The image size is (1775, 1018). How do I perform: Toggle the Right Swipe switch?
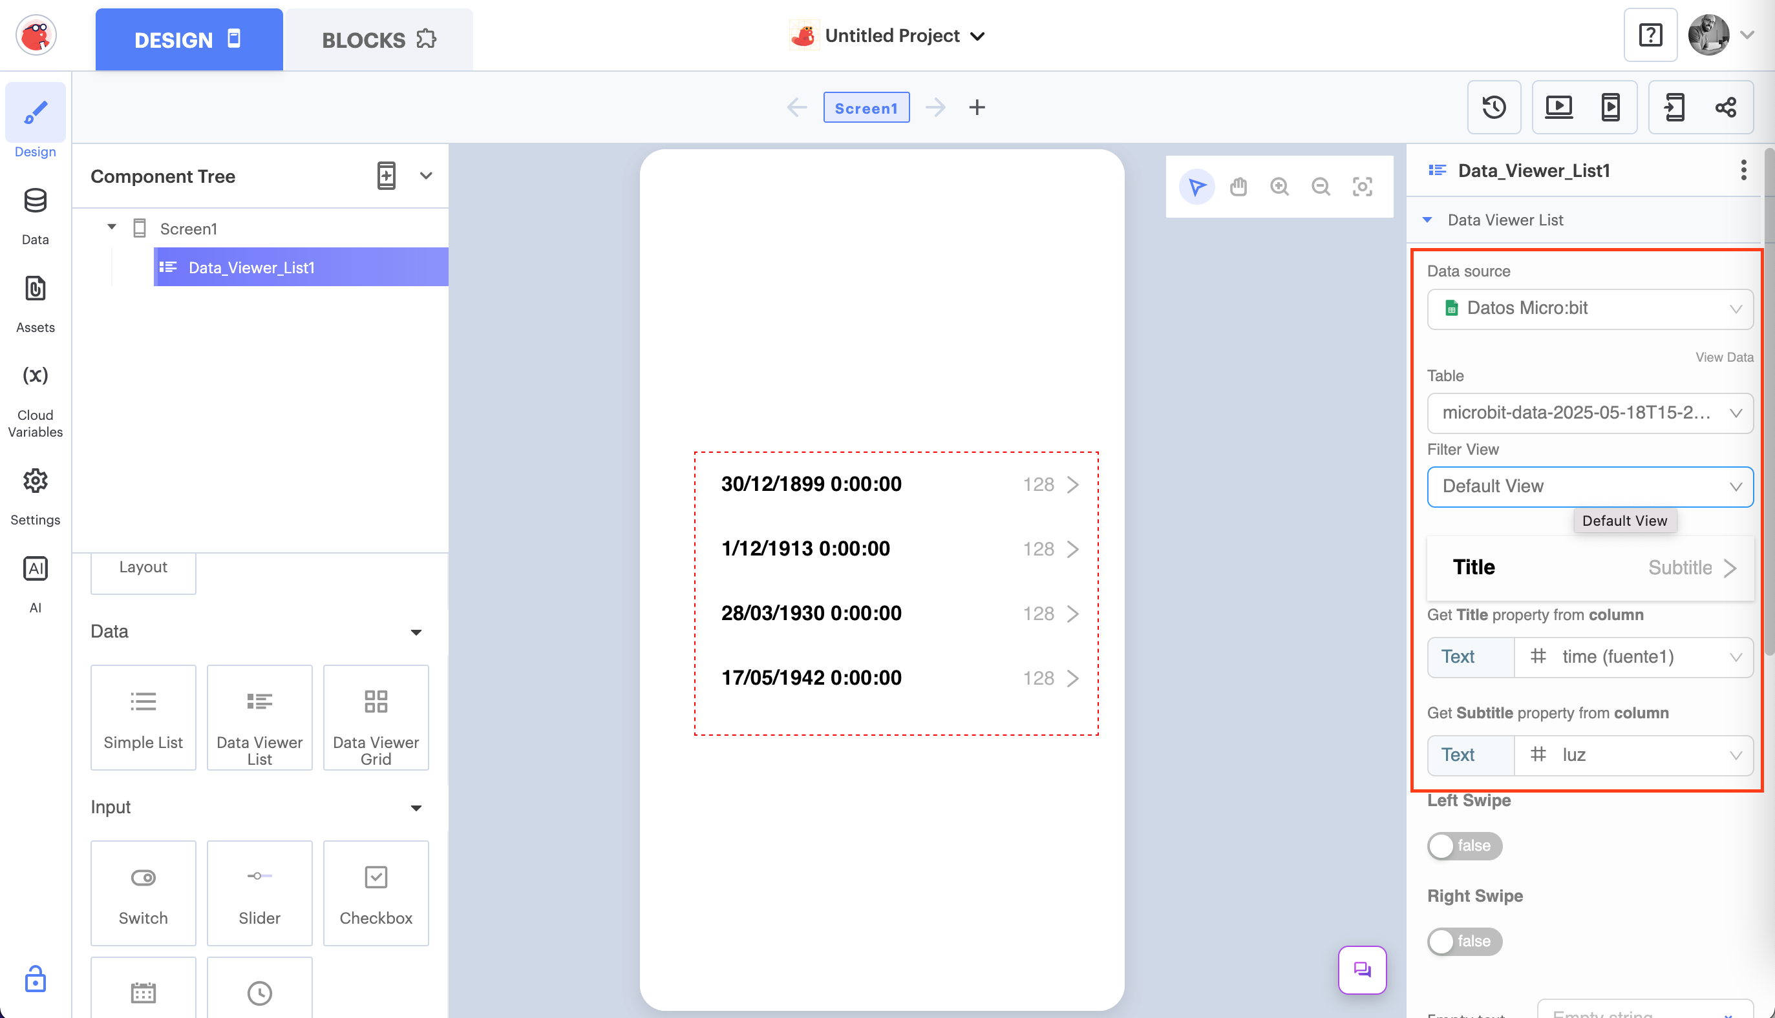1463,941
